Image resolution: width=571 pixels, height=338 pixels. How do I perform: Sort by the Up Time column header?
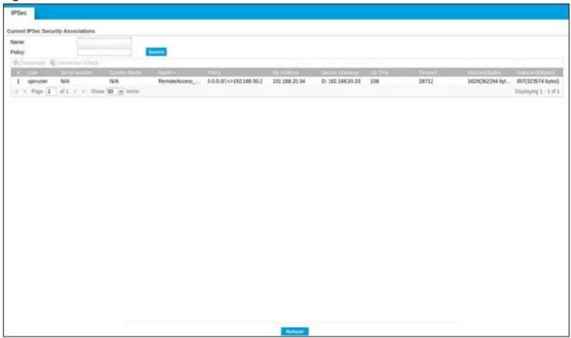[379, 73]
